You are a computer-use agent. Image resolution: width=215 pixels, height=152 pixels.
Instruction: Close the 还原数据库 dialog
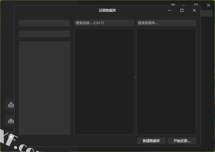point(194,10)
